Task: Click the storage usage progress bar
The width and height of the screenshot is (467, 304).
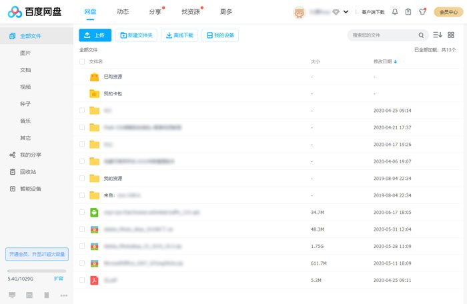Action: point(37,271)
